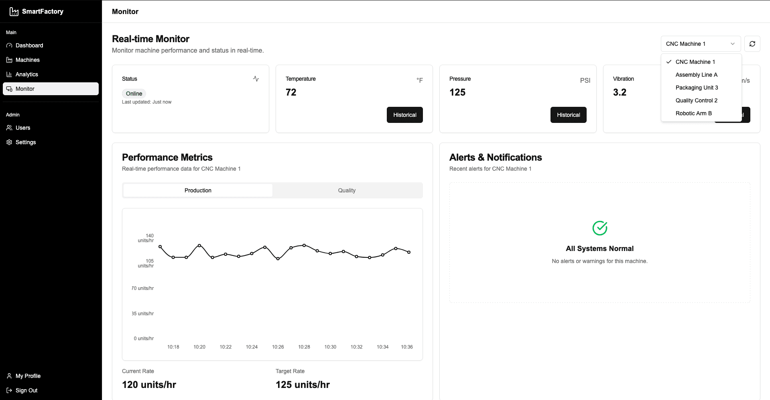Click the Status activity pulse icon

(x=256, y=79)
